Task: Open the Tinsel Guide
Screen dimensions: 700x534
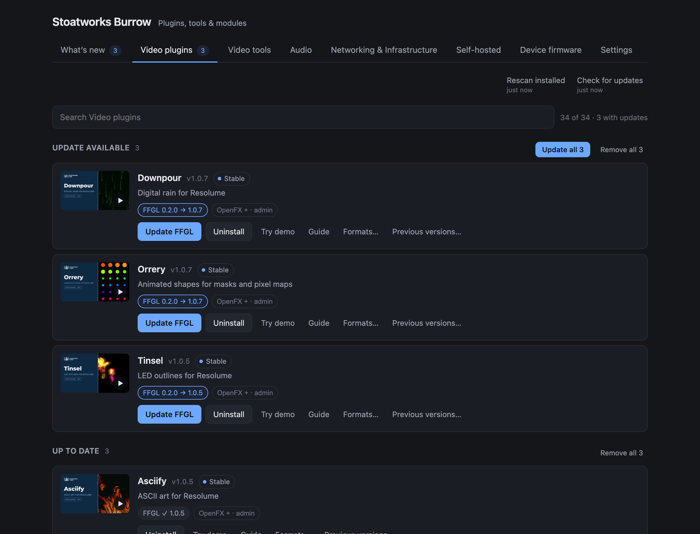Action: click(319, 414)
